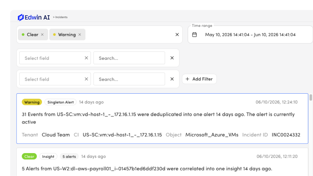The image size is (313, 176).
Task: Click the Warning badge on first incident
Action: (32, 102)
